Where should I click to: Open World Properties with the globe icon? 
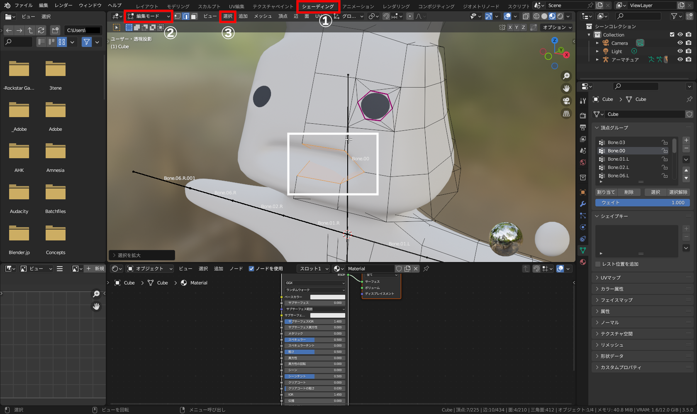tap(583, 162)
